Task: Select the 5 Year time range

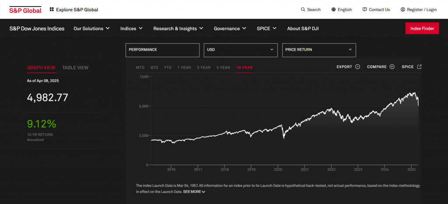Action: point(222,68)
